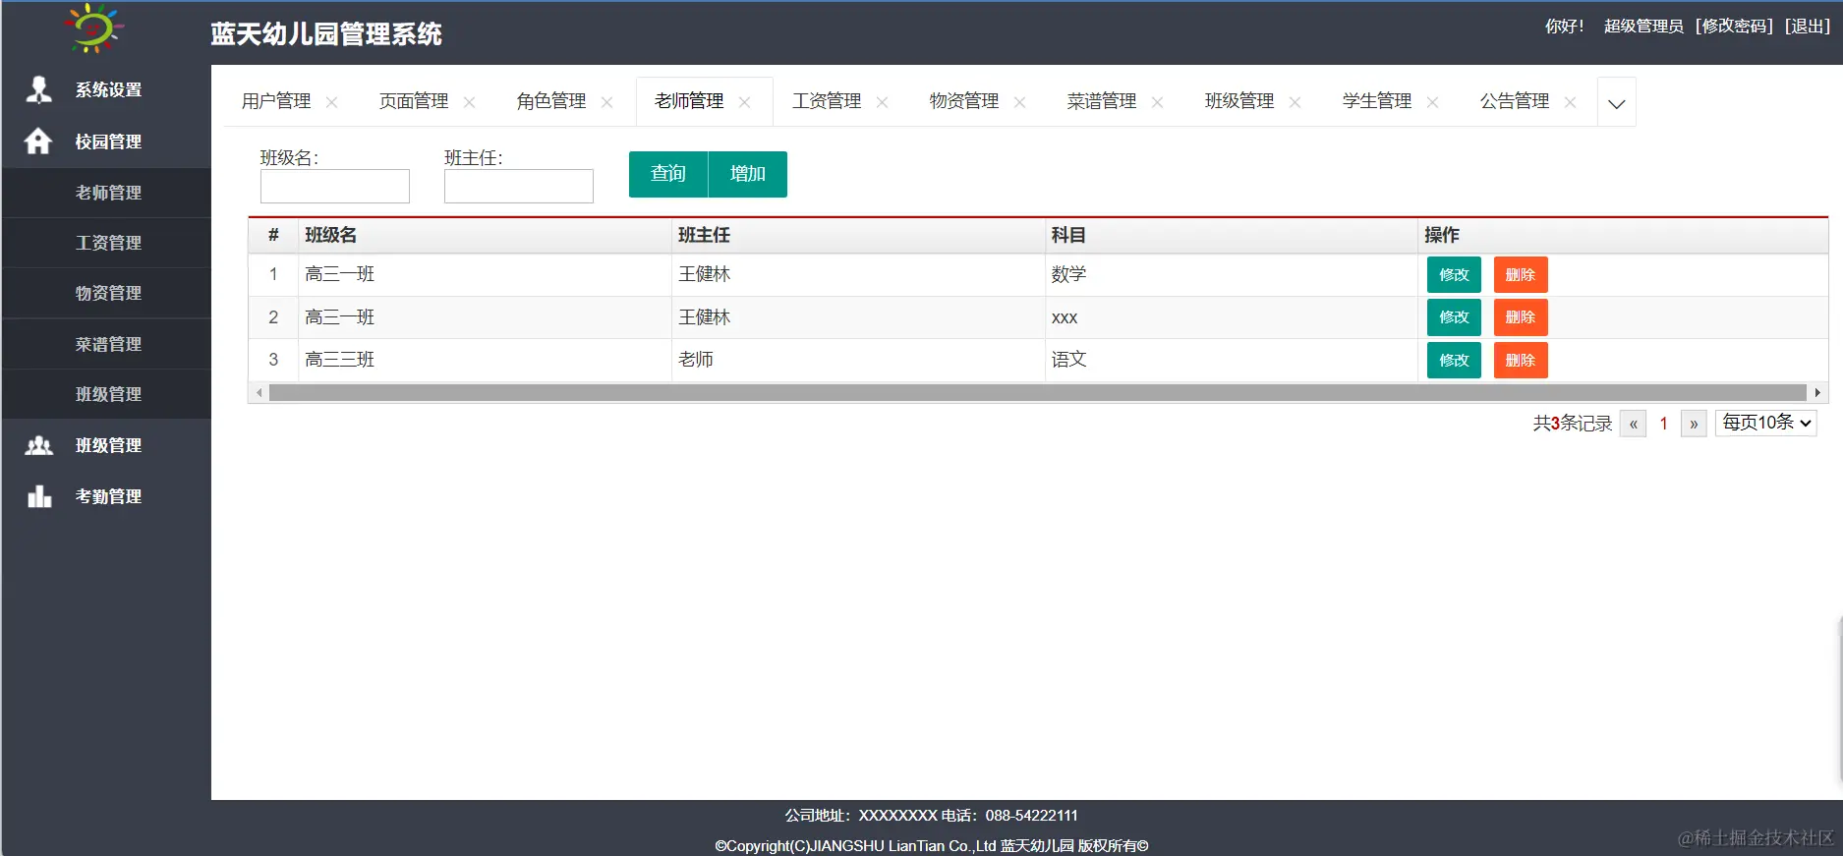Expand the 班级管理 section above 考勤管理
The width and height of the screenshot is (1843, 856).
click(106, 445)
